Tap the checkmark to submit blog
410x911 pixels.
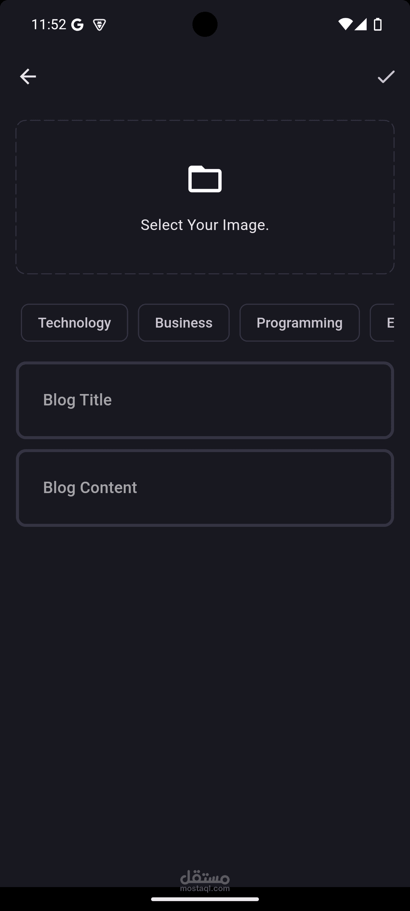(386, 77)
